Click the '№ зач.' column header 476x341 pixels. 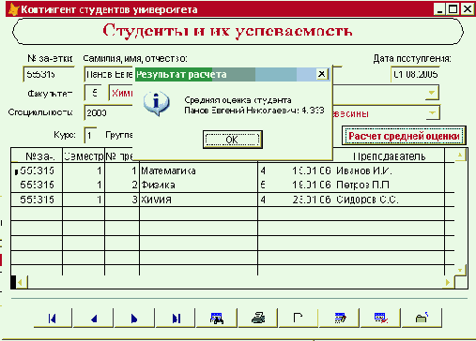[x=37, y=156]
